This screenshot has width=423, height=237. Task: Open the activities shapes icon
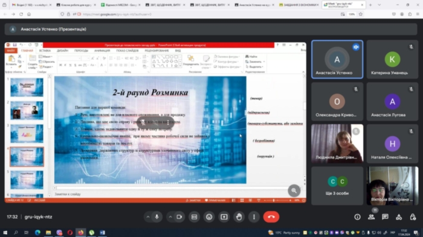click(x=399, y=217)
